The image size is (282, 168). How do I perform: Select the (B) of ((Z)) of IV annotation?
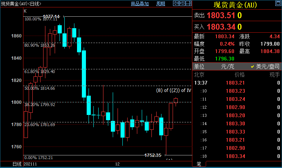173,90
